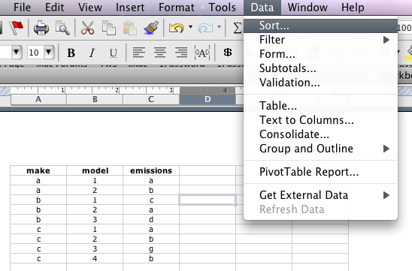Select column A header
This screenshot has height=271, width=412.
point(38,99)
